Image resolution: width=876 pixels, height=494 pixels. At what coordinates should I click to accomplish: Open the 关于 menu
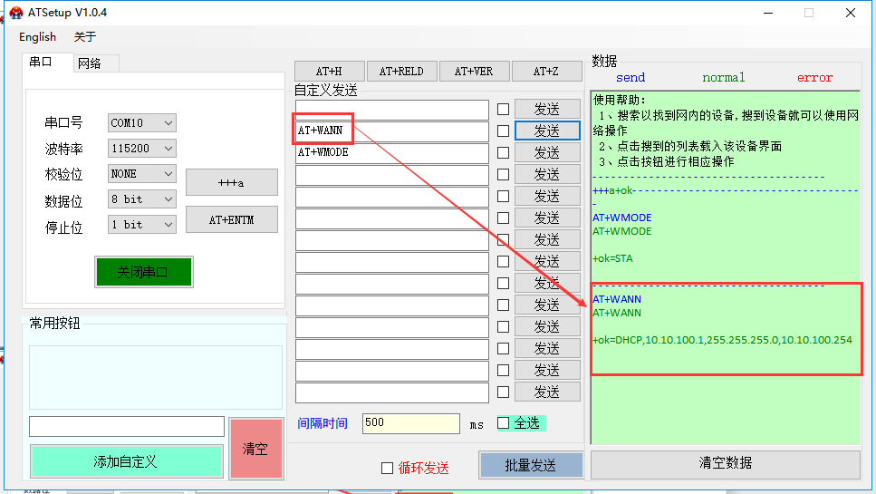tap(84, 37)
